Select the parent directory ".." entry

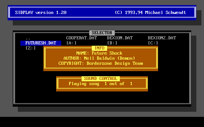click(x=28, y=38)
